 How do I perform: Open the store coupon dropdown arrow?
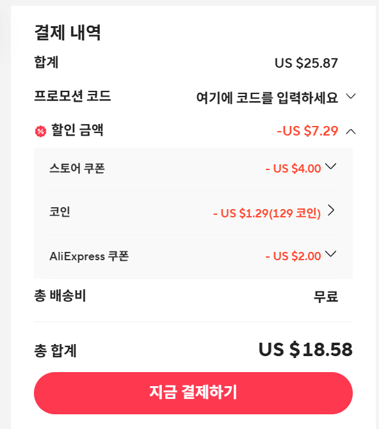(x=331, y=166)
